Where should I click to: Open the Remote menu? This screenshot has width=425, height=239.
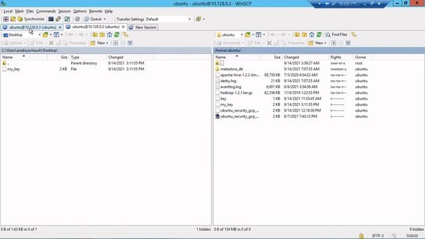(x=96, y=11)
